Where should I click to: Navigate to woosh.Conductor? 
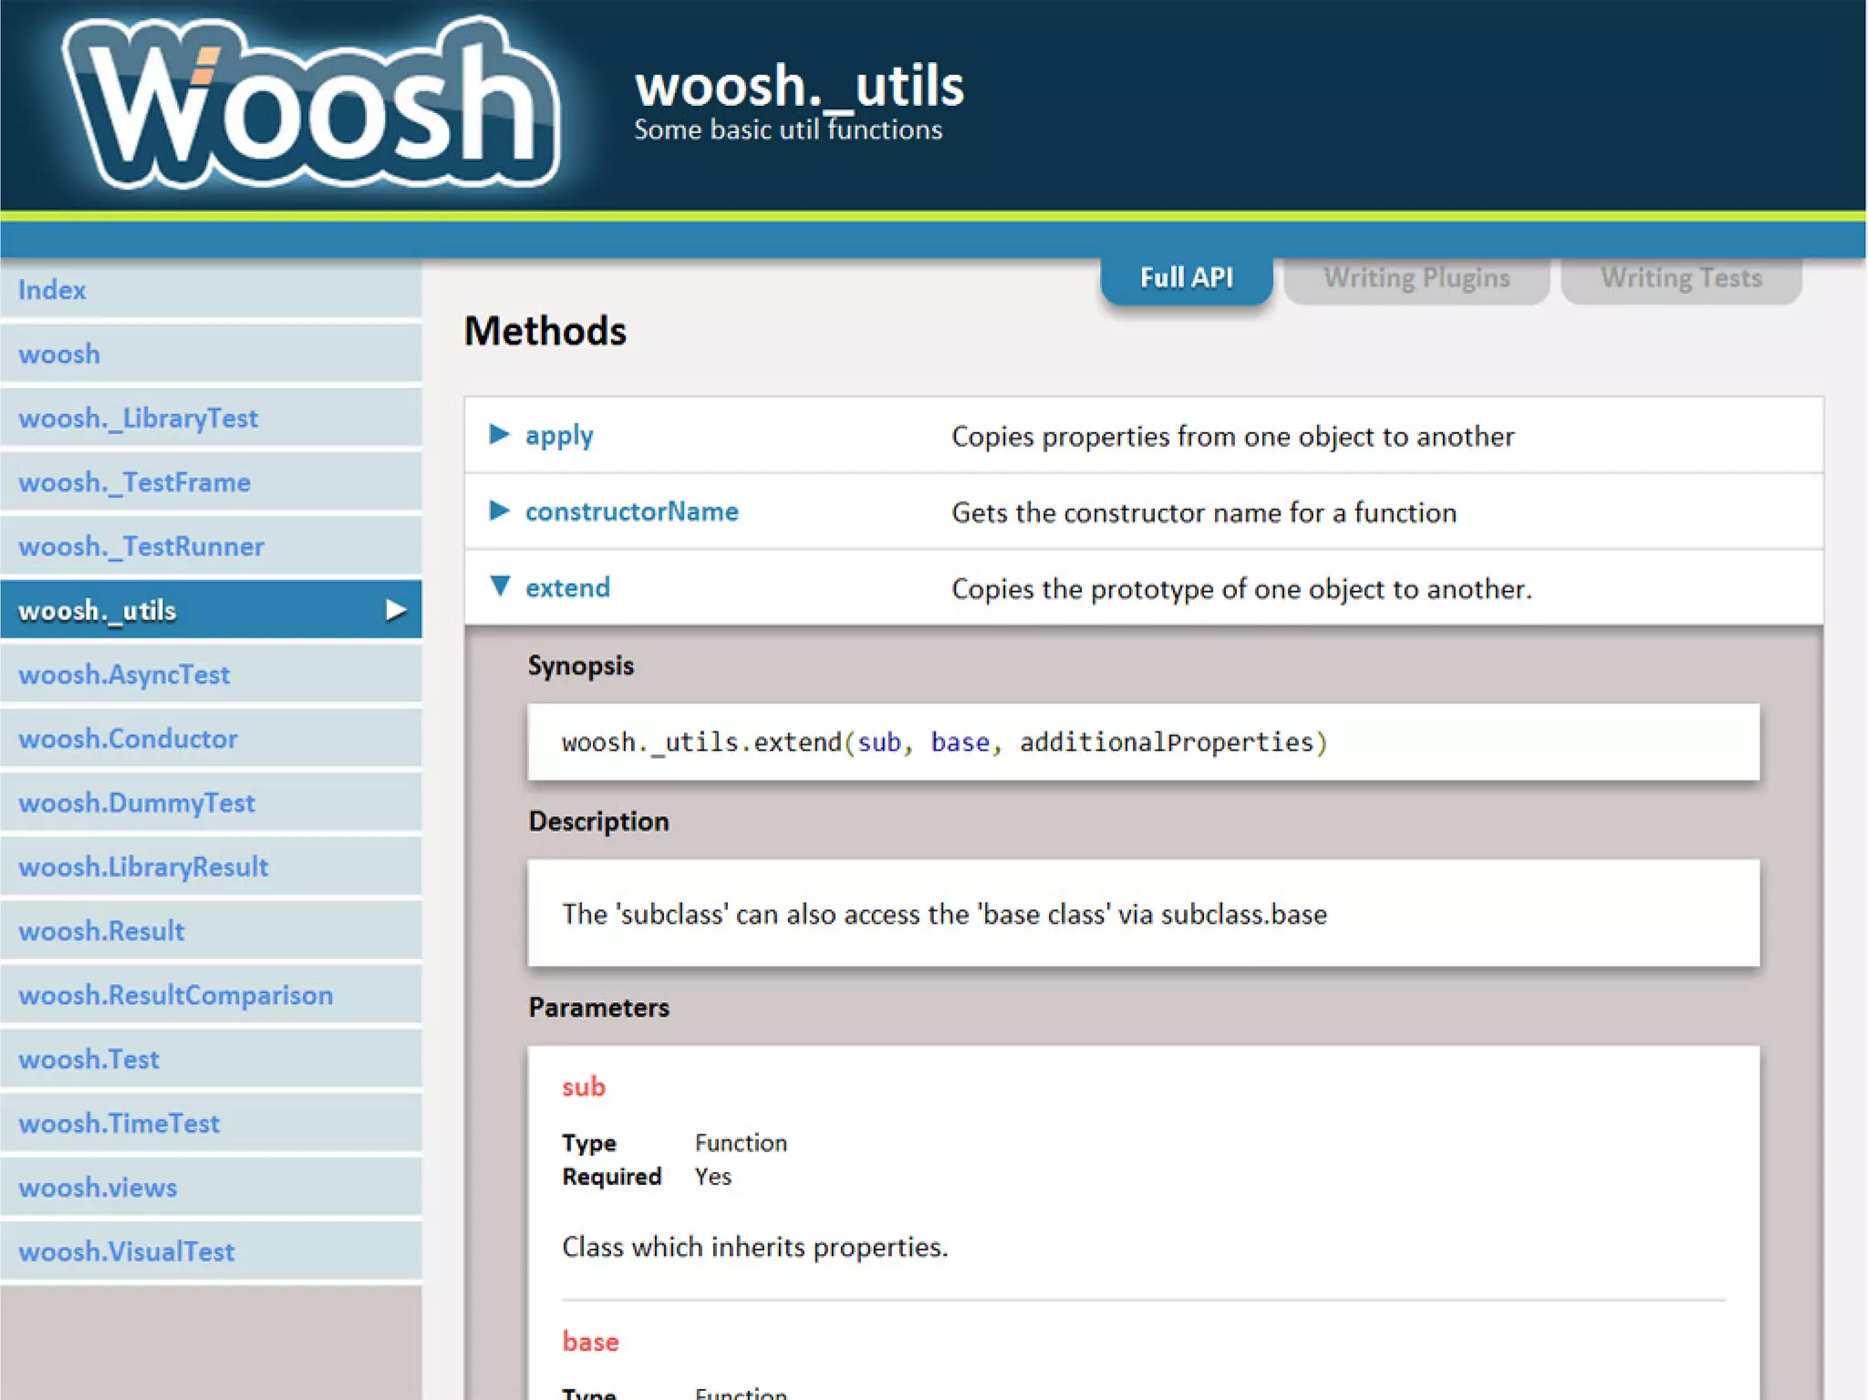tap(211, 738)
